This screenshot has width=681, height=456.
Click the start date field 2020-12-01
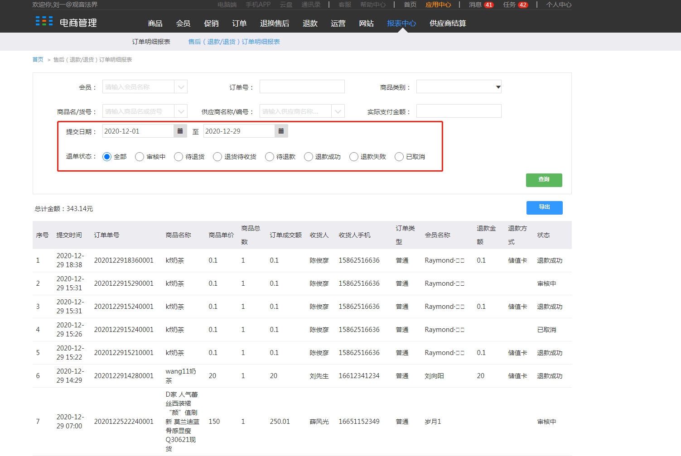point(138,131)
